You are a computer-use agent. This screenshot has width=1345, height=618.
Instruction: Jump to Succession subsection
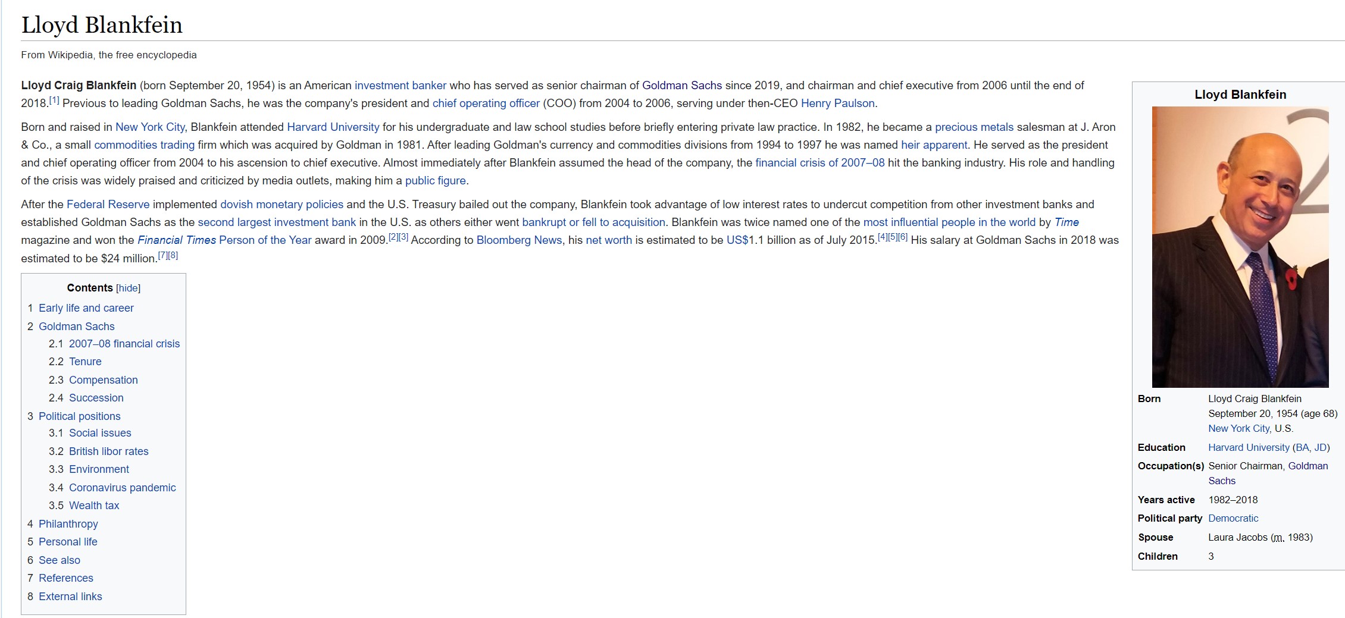pyautogui.click(x=96, y=398)
